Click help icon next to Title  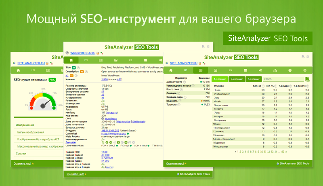[78, 68]
